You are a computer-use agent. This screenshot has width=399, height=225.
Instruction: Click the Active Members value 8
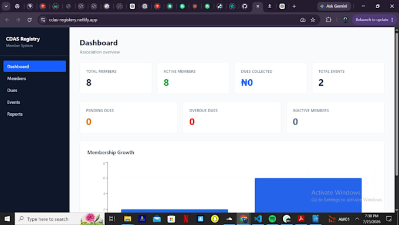(166, 83)
